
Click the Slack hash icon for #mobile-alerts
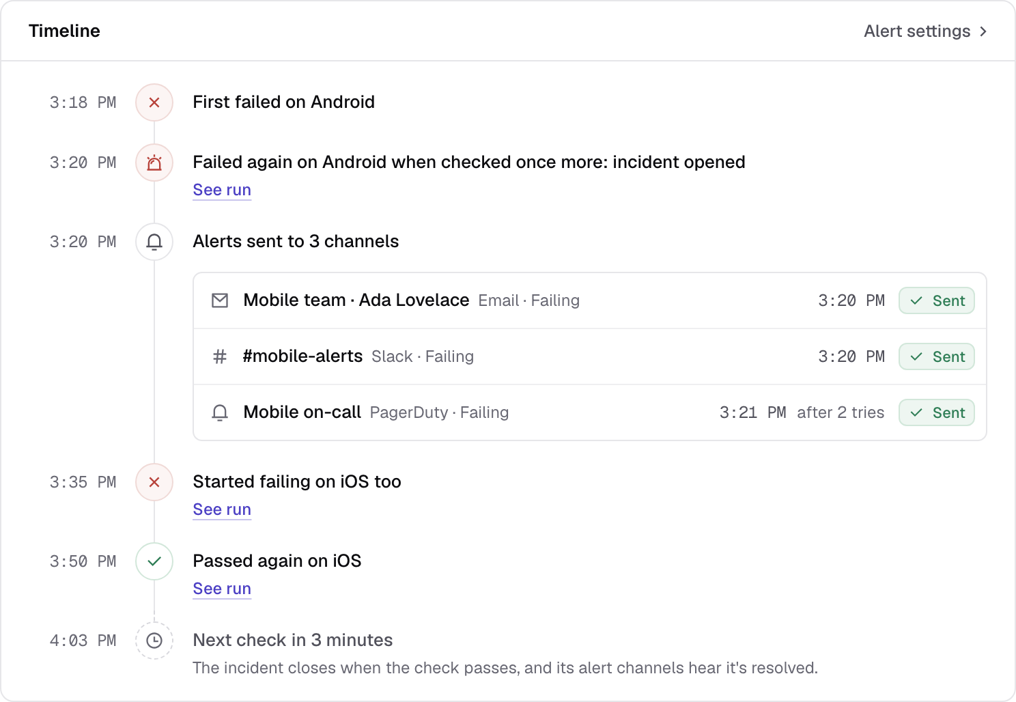point(220,356)
